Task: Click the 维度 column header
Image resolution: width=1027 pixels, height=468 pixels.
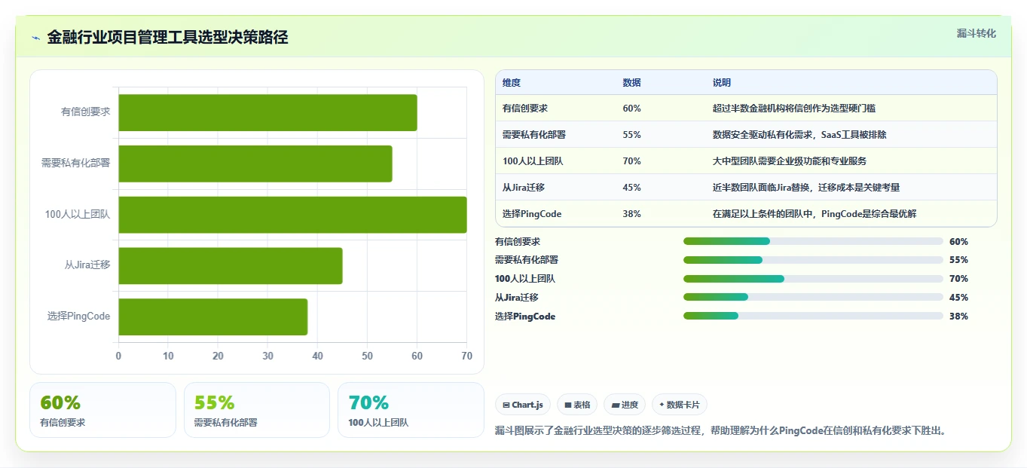Action: coord(512,83)
